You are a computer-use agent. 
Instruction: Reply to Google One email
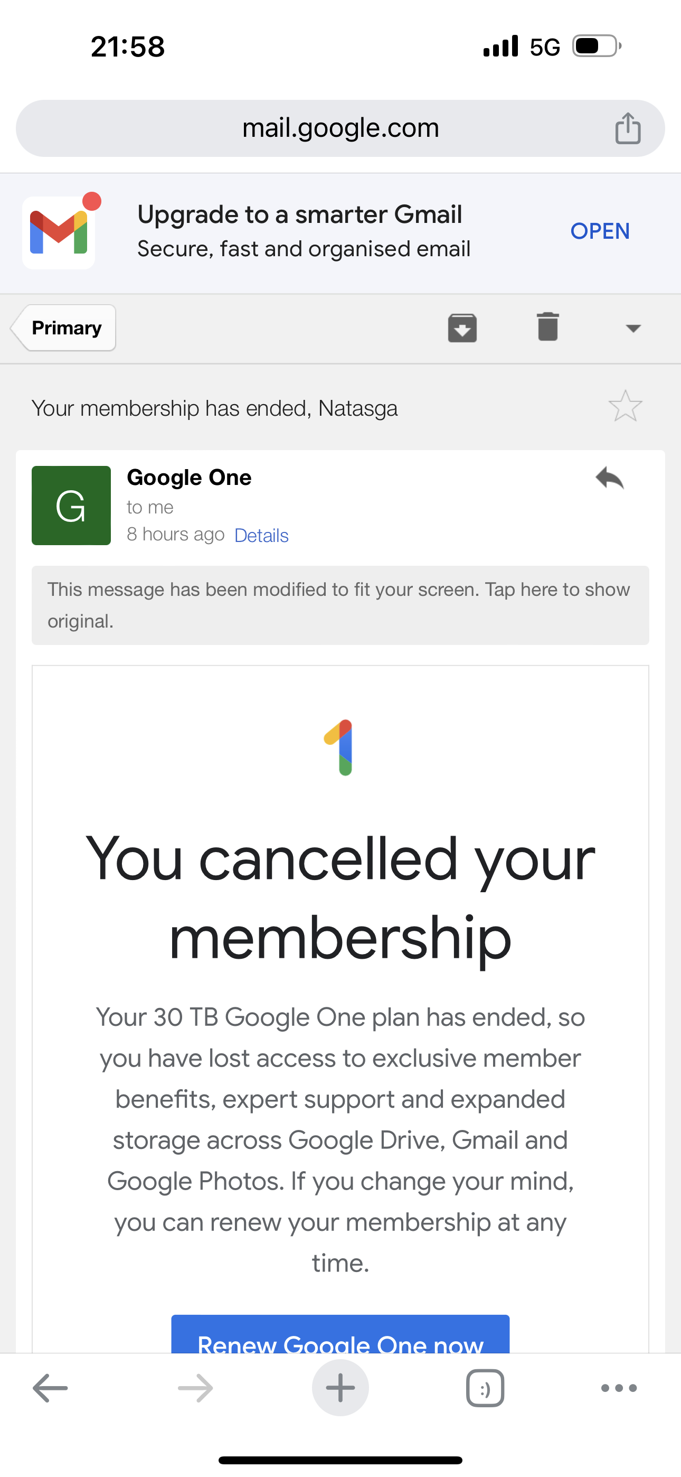point(609,478)
